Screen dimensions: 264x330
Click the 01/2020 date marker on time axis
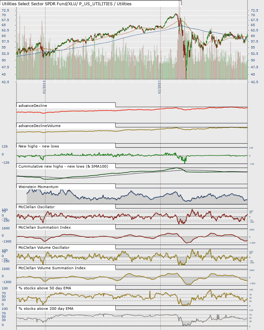(159, 87)
